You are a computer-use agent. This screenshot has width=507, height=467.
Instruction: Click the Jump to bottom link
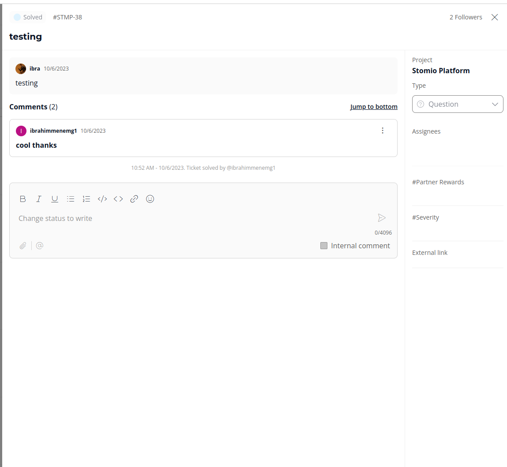point(374,107)
